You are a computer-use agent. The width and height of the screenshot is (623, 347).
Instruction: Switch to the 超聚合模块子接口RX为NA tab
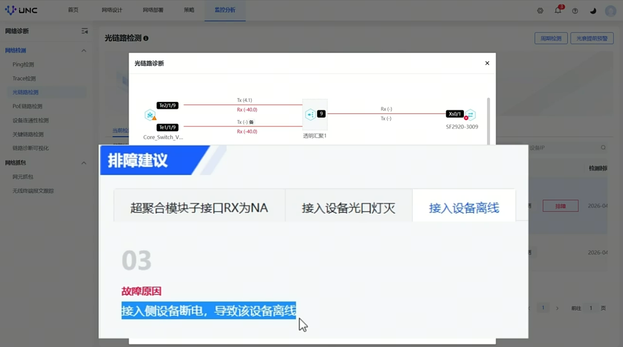(199, 208)
